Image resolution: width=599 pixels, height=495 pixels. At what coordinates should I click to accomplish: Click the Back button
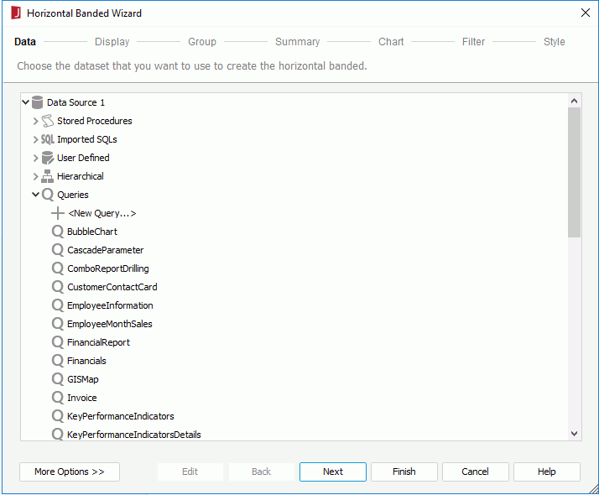261,472
